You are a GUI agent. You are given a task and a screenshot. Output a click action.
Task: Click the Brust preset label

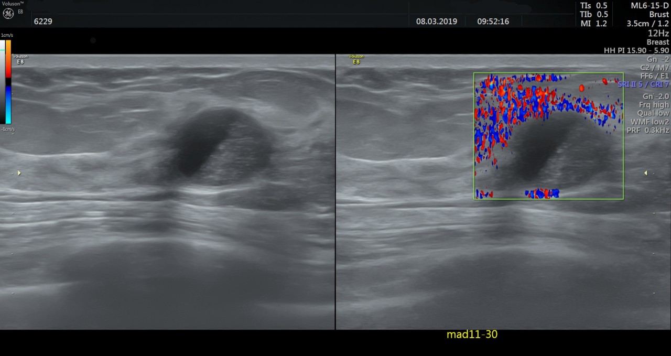pyautogui.click(x=659, y=15)
